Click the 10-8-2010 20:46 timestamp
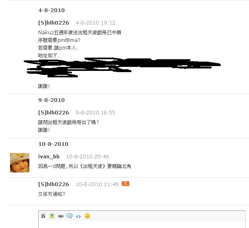This screenshot has width=249, height=228. [88, 157]
